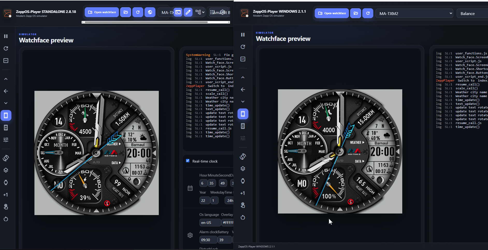Open the Balance device dropdown
Image resolution: width=488 pixels, height=250 pixels.
pos(472,13)
